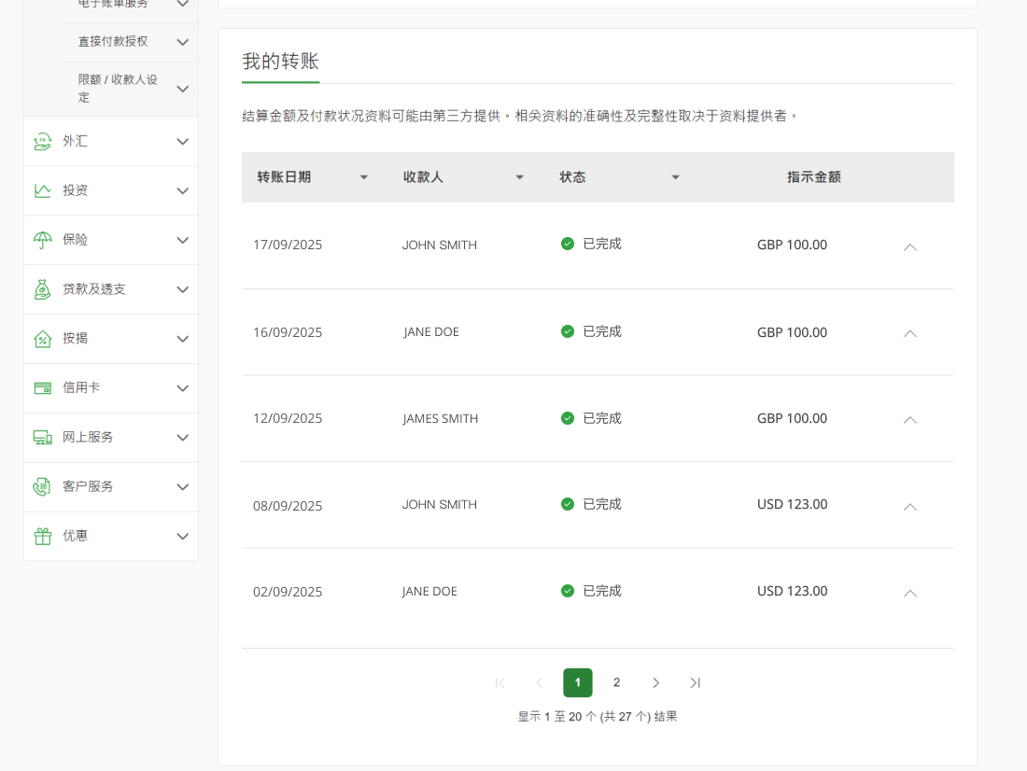The height and width of the screenshot is (771, 1027).
Task: Click the 客户服务 phone icon
Action: [x=41, y=486]
